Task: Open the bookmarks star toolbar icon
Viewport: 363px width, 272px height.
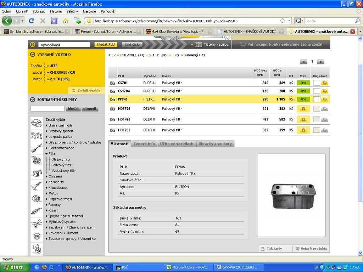Action: click(x=54, y=21)
